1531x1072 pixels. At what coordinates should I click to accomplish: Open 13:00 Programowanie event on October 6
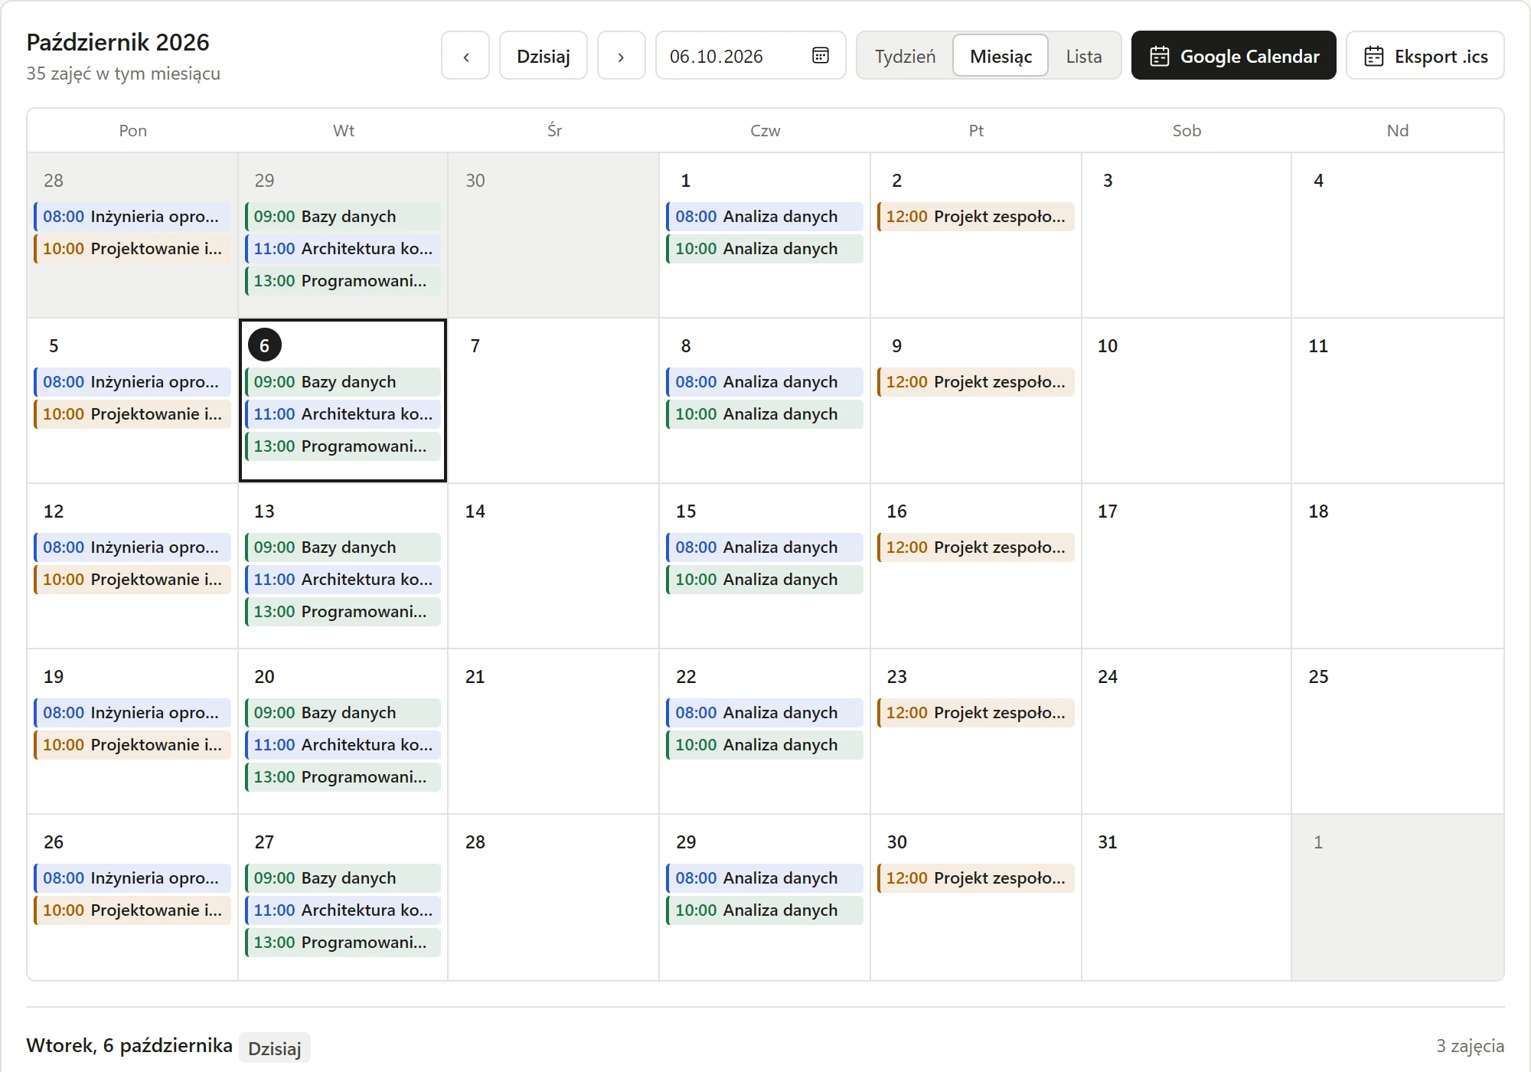[343, 446]
